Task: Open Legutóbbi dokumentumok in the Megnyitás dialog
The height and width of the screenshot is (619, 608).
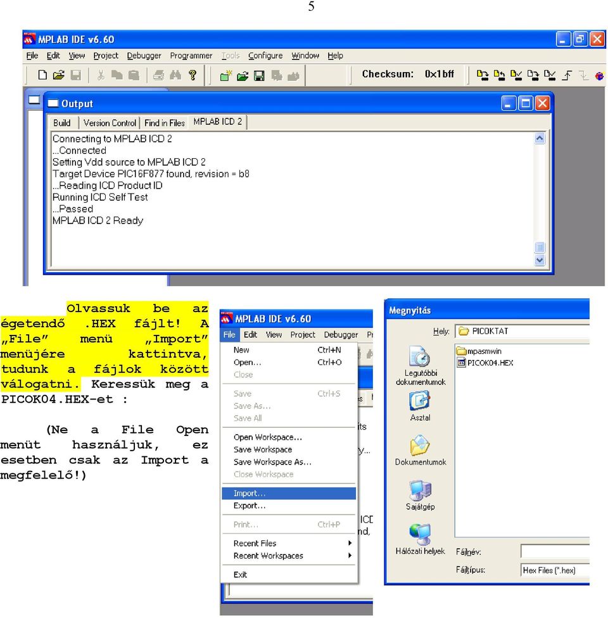Action: pyautogui.click(x=421, y=366)
